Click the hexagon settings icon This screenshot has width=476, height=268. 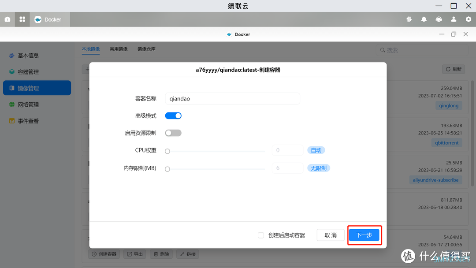click(468, 19)
